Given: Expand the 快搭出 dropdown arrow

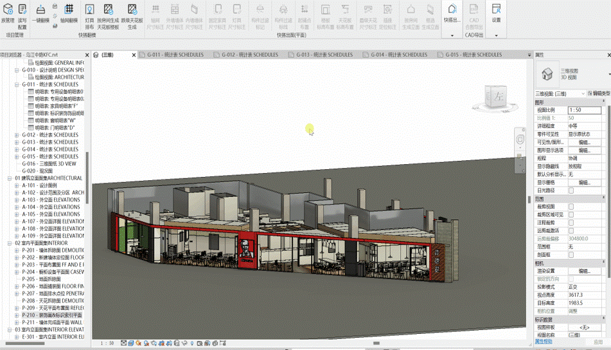Looking at the screenshot, I should [452, 35].
